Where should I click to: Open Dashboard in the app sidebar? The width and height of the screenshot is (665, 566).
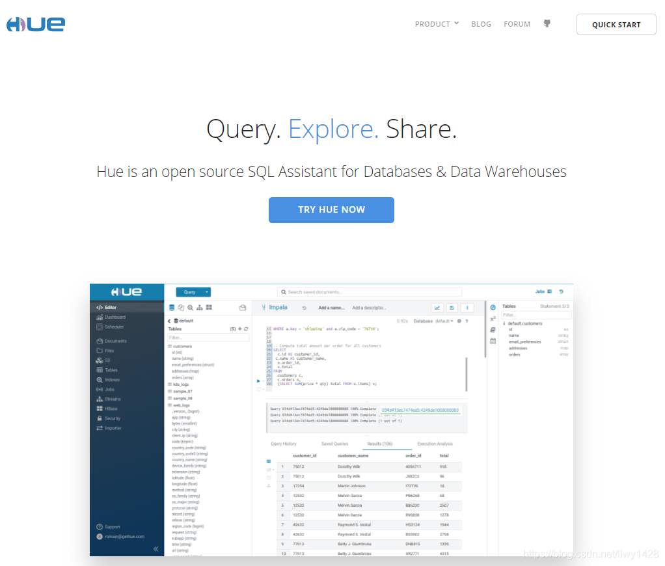pos(111,317)
